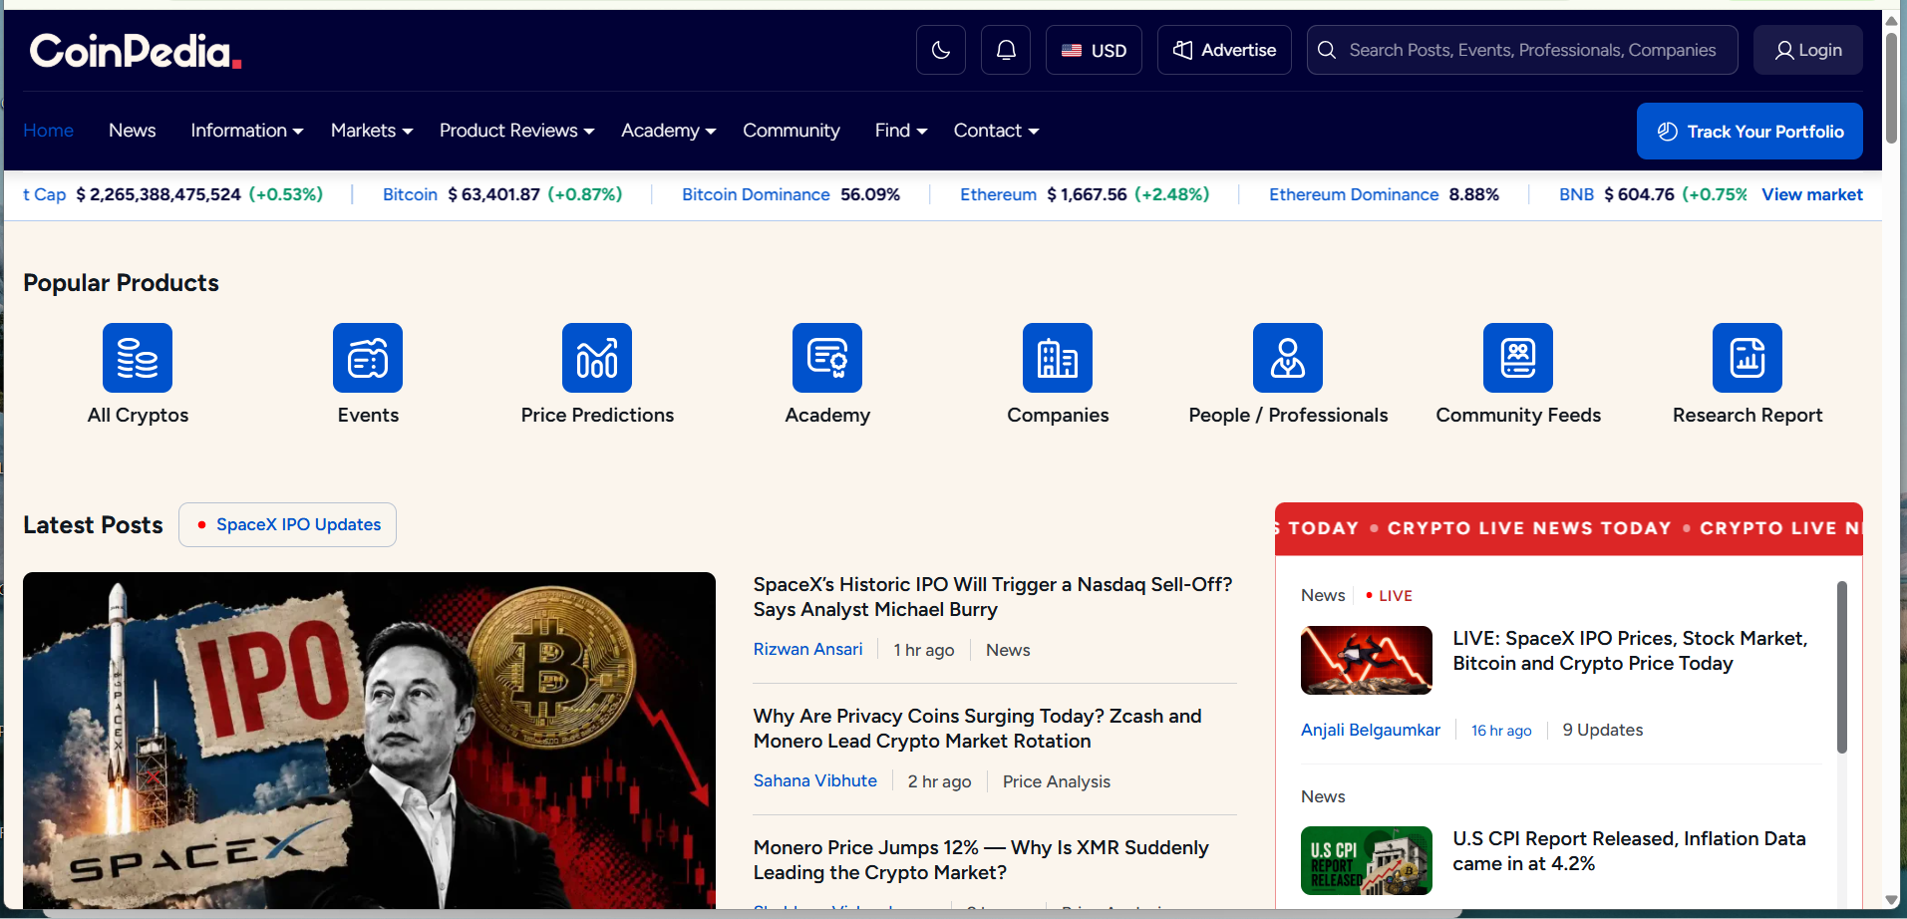Viewport: 1907px width, 919px height.
Task: Click the News category beside '1 hr ago'
Action: click(1008, 650)
